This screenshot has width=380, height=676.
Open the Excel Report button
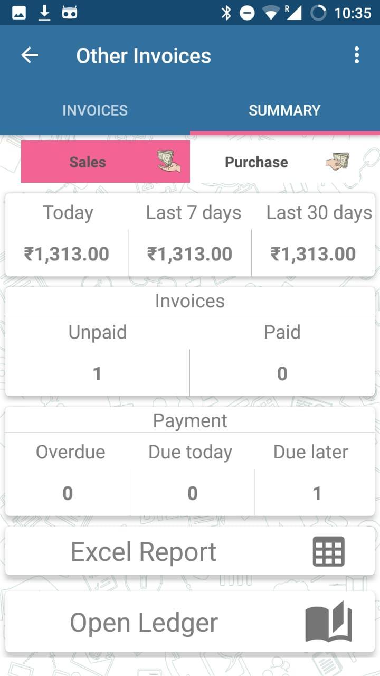(144, 552)
